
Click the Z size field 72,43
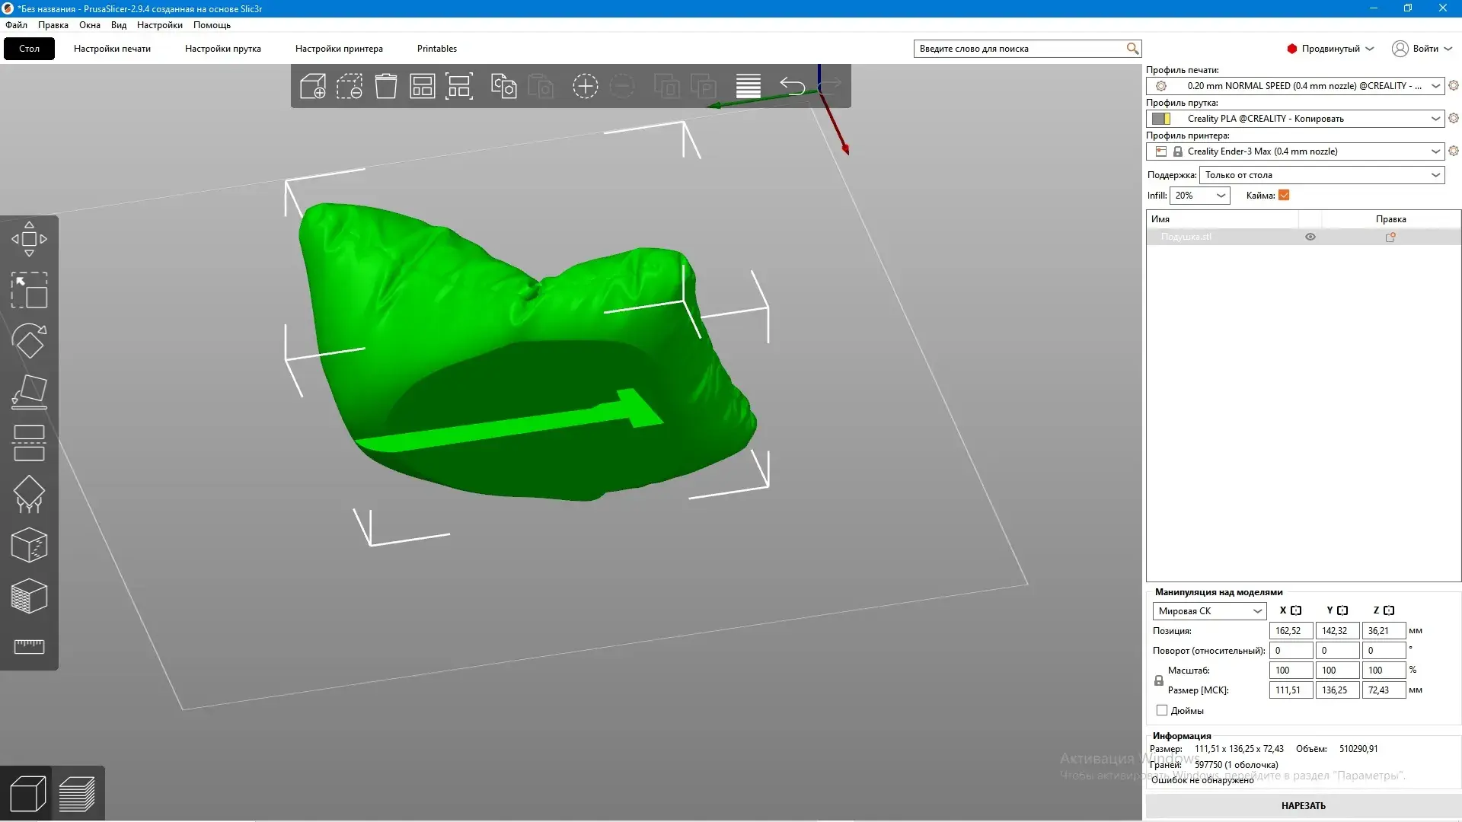(1384, 690)
